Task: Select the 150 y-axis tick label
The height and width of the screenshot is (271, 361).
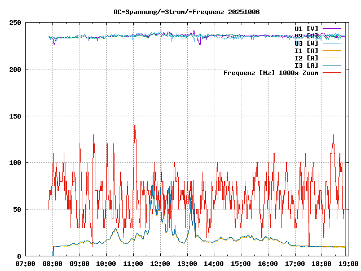Action: point(15,116)
